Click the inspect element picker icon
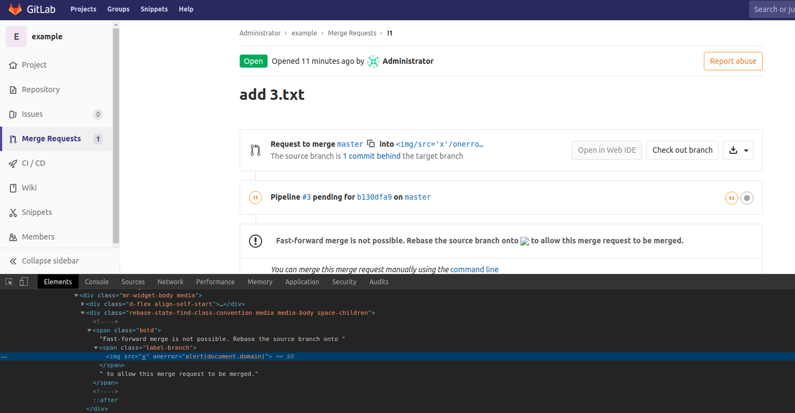 [9, 282]
